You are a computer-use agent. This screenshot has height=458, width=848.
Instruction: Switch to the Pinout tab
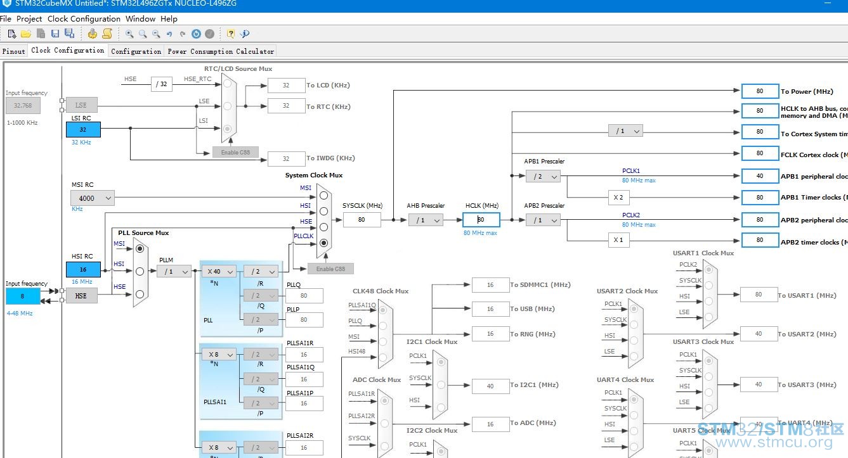pyautogui.click(x=14, y=51)
